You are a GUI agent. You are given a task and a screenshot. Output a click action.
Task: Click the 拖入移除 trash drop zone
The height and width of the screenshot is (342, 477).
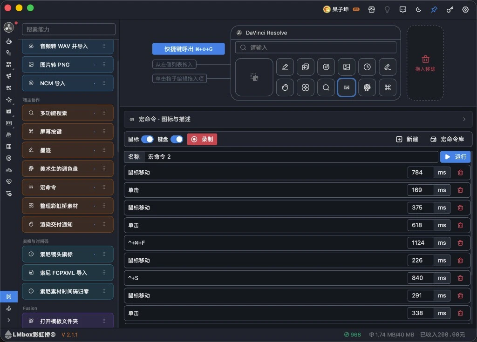(425, 63)
